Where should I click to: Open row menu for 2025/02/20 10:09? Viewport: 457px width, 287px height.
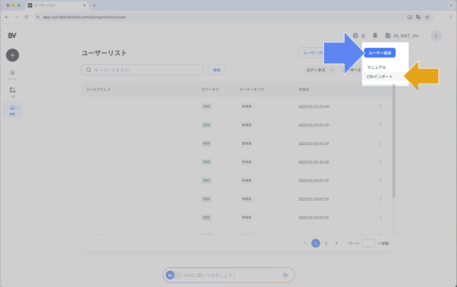pos(380,162)
